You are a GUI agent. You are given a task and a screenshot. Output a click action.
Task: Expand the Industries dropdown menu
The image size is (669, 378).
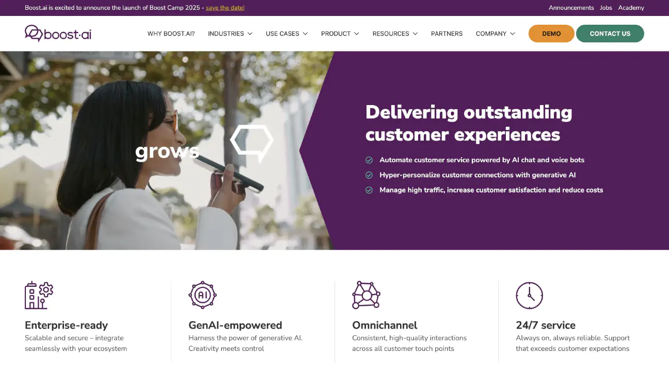(x=230, y=33)
